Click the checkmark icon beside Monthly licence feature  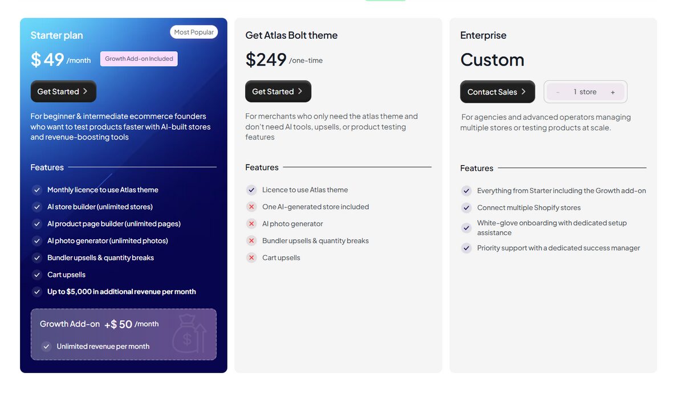tap(36, 190)
